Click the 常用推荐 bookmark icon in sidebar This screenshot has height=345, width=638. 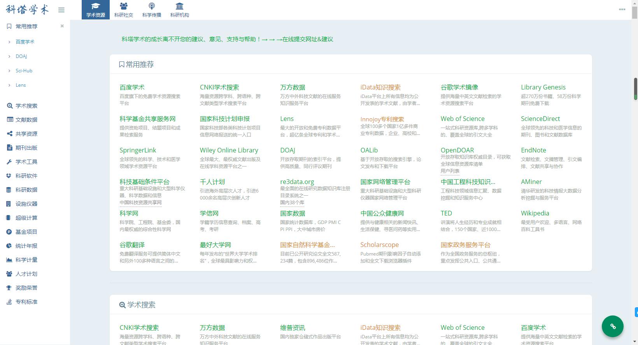coord(9,26)
